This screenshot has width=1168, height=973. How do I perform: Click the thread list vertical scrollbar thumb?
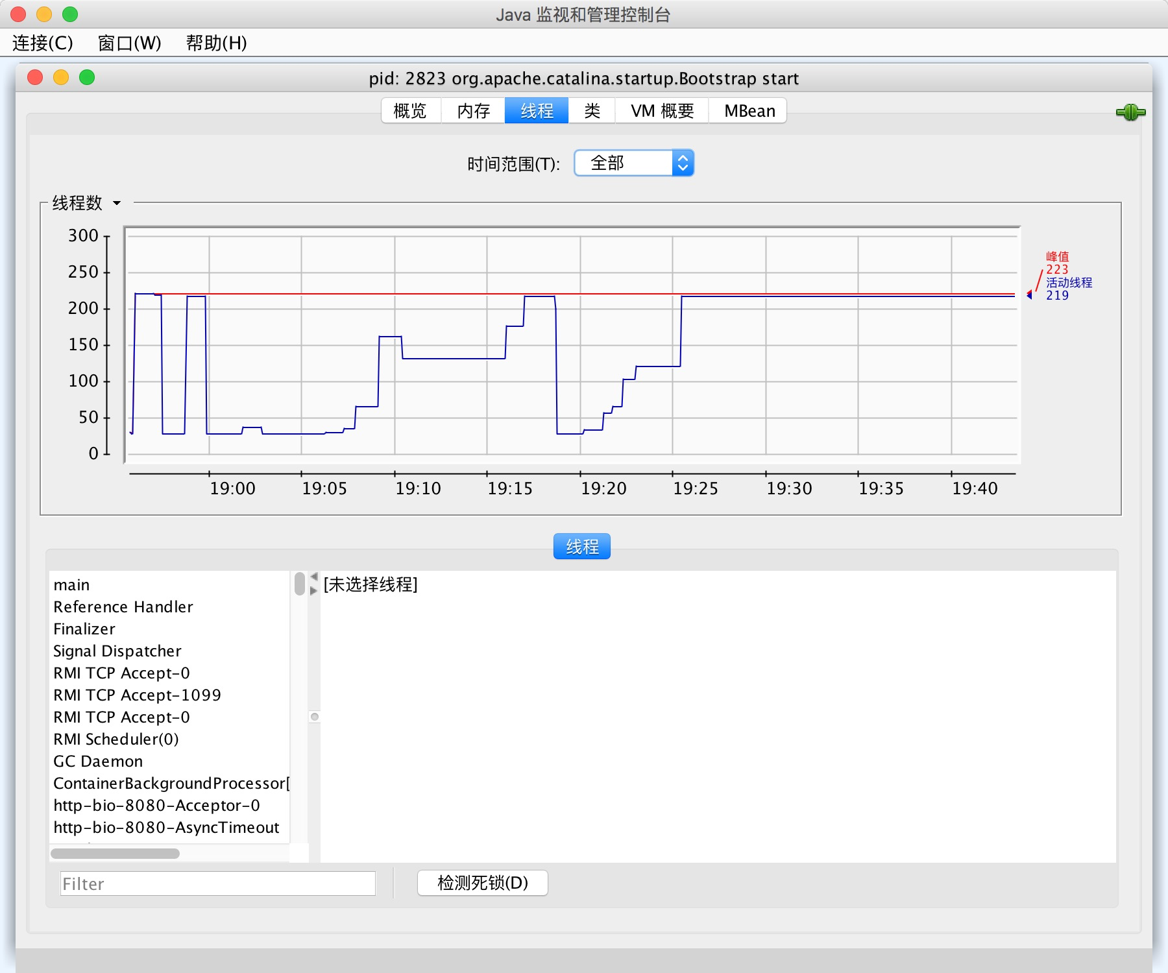(300, 583)
